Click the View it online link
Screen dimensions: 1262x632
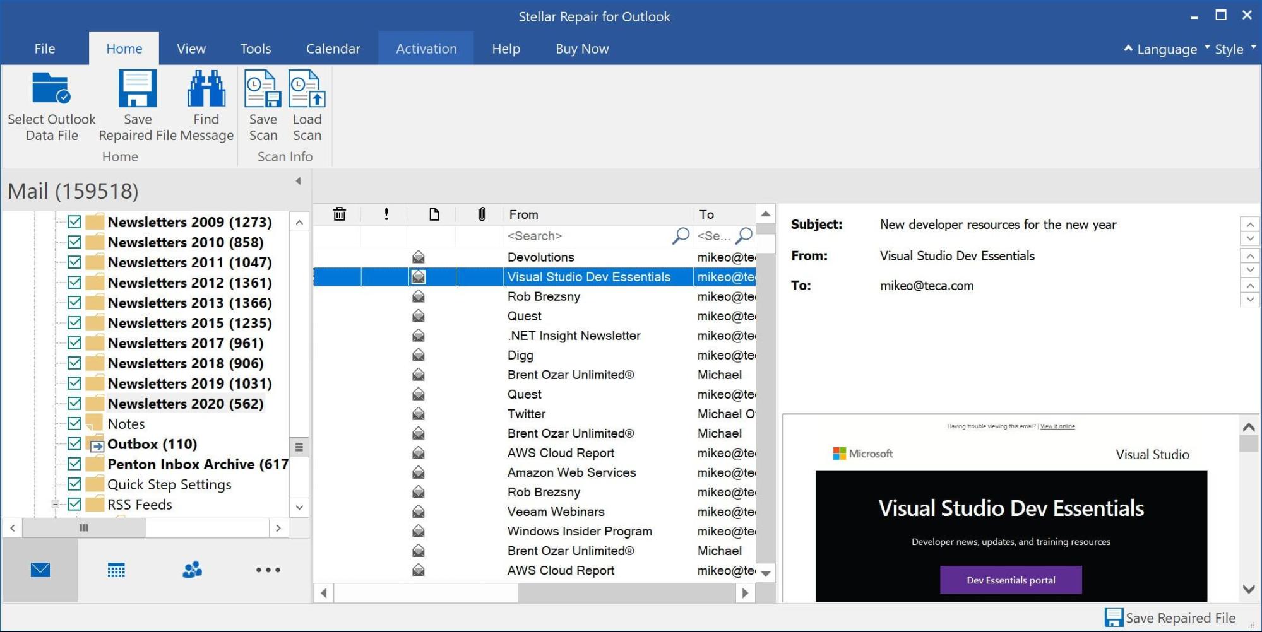pos(1057,426)
